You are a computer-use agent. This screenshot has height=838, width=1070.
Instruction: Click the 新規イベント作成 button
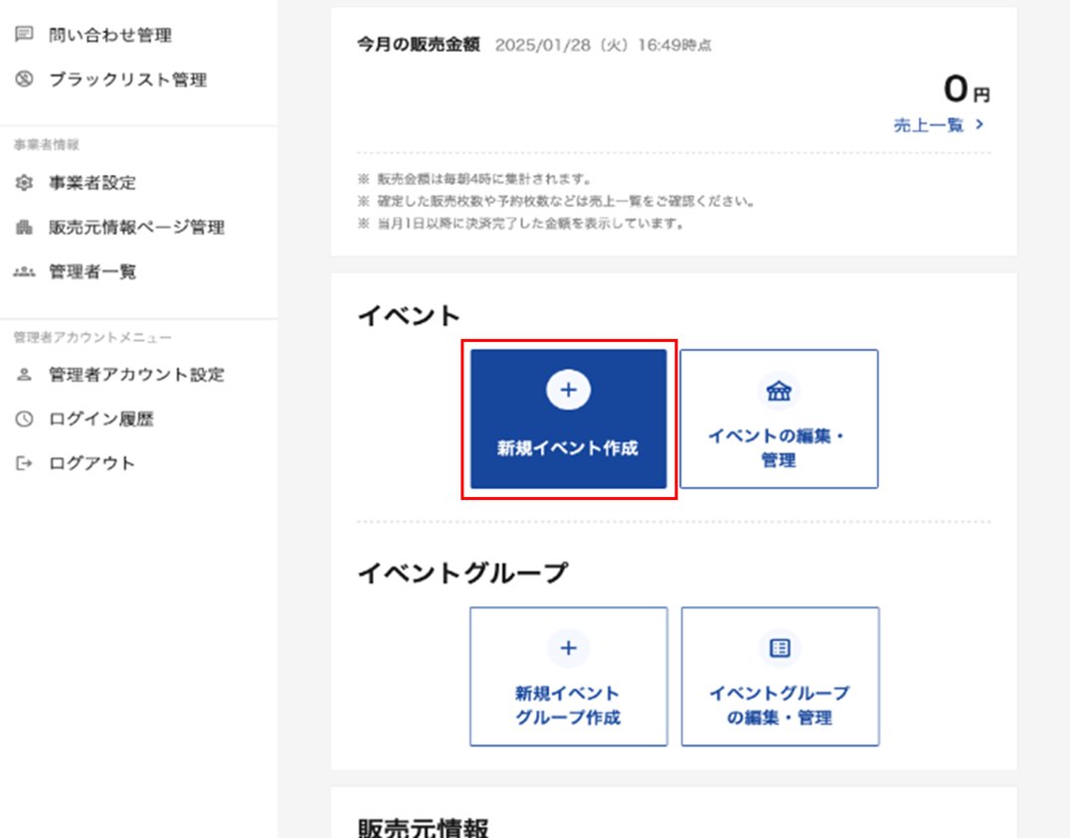[568, 419]
